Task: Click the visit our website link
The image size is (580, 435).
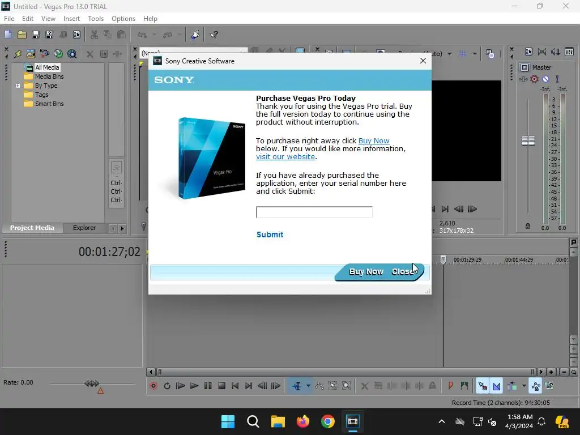Action: 285,157
